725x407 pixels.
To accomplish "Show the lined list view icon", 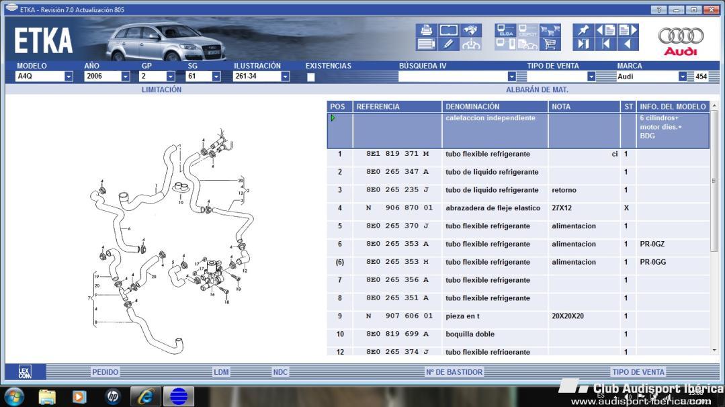I will pyautogui.click(x=426, y=44).
